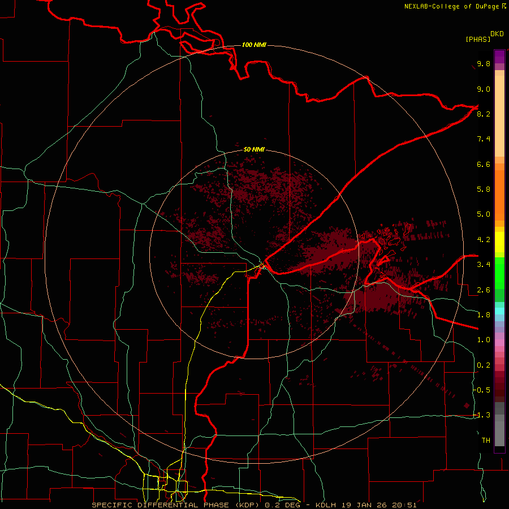The width and height of the screenshot is (509, 509).
Task: Click the 7.4 value on the color scale
Action: coord(484,139)
